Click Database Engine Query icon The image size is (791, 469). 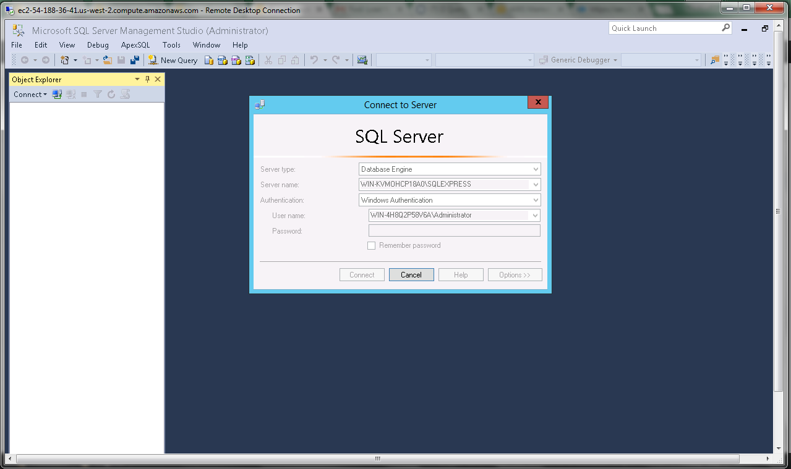click(209, 60)
